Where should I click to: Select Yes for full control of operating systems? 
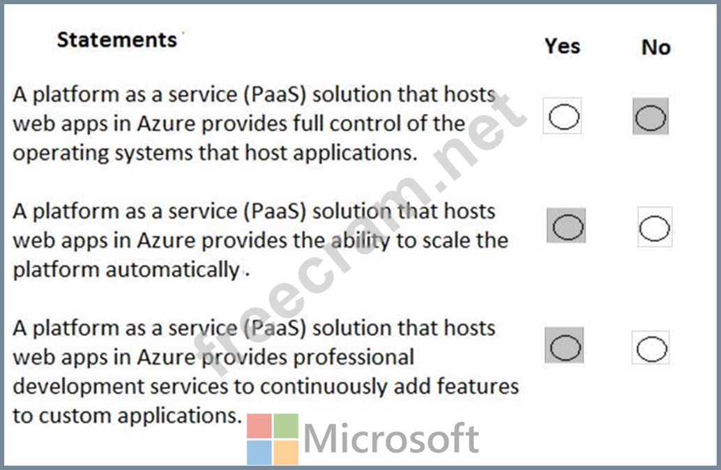coord(563,116)
